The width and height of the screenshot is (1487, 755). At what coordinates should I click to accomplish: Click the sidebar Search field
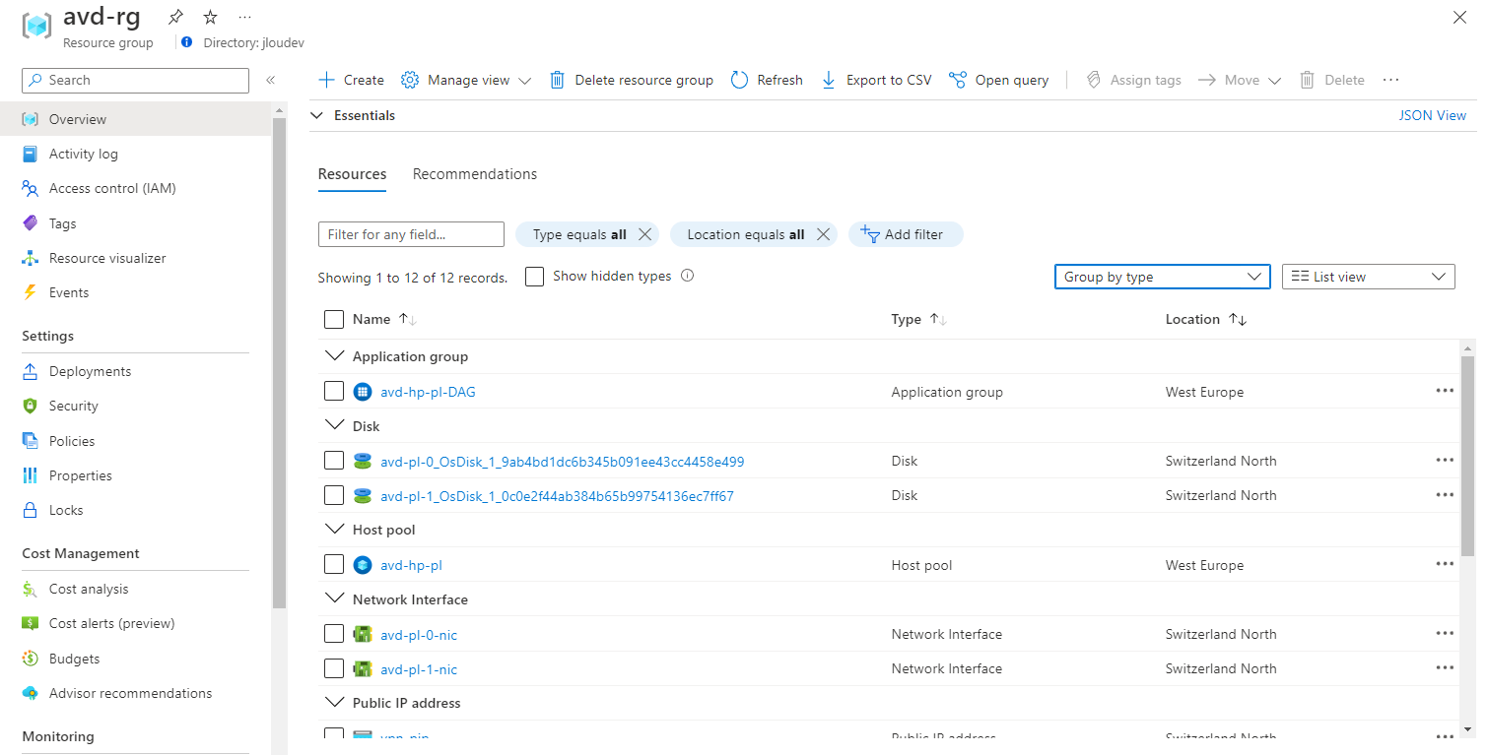pos(136,81)
